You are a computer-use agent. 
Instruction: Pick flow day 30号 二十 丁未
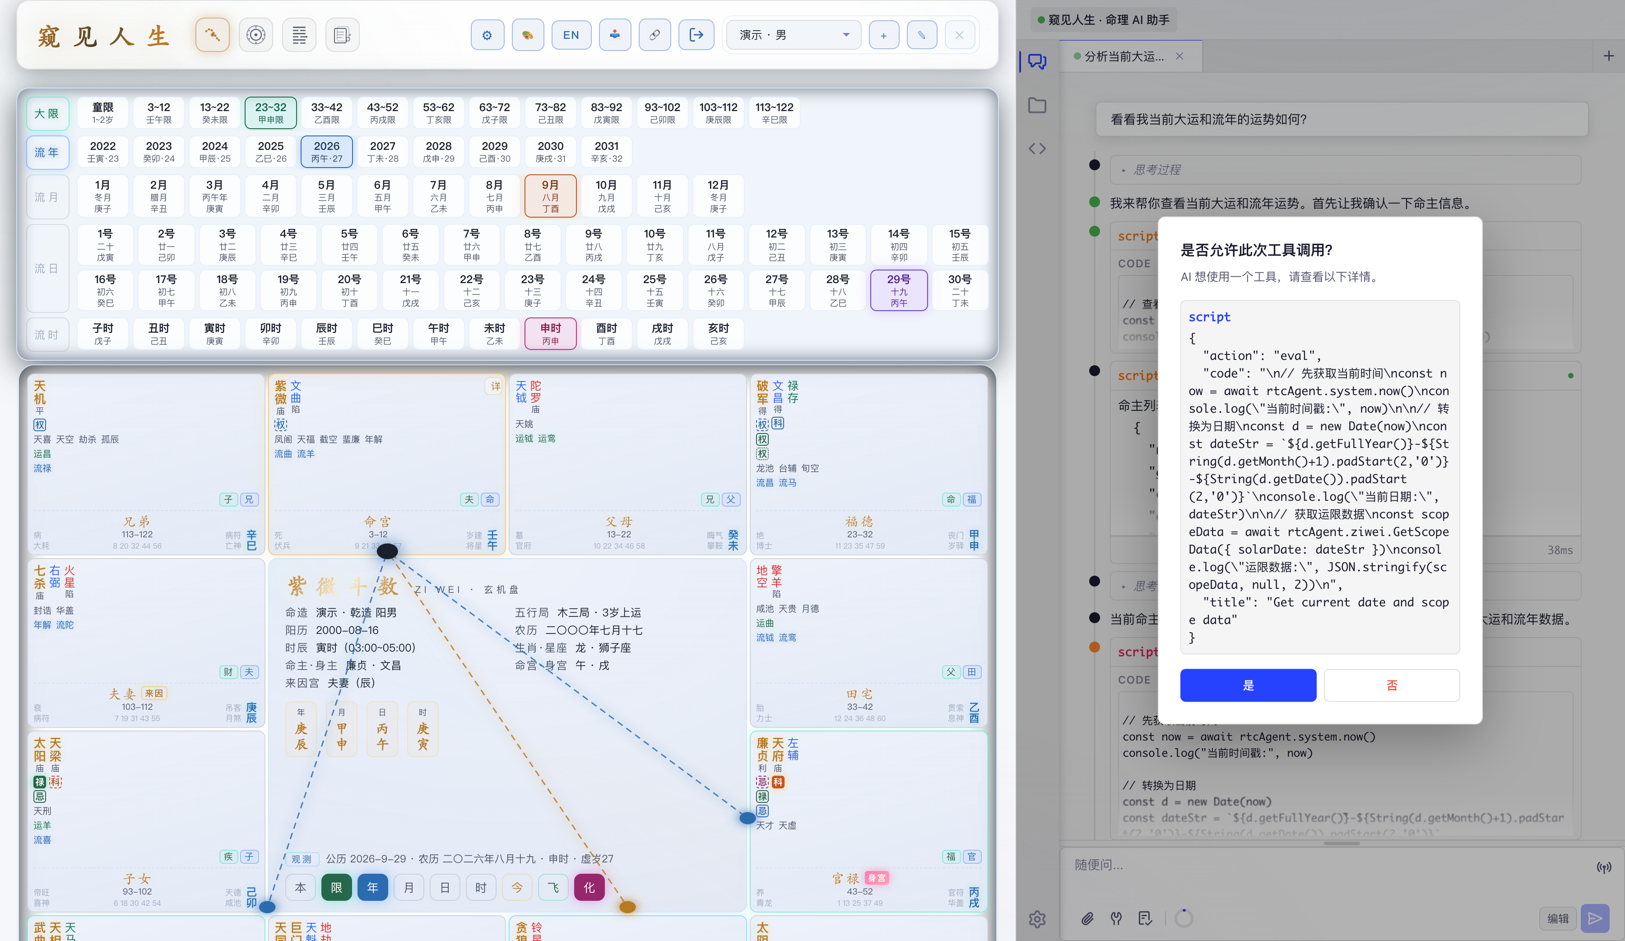960,290
